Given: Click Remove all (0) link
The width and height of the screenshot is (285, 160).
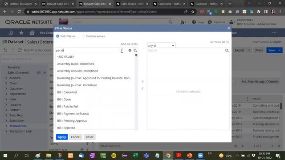Looking at the screenshot, I should [220, 42].
